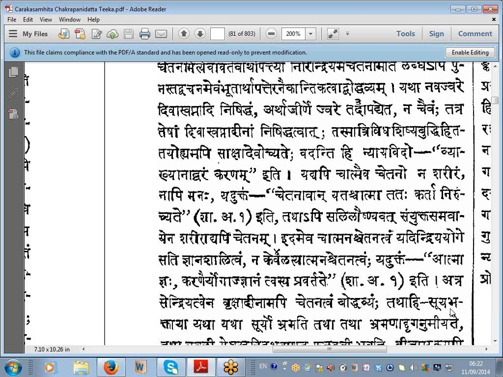Click the Send by email envelope icon
Viewport: 503px width, 377px height.
(x=161, y=34)
